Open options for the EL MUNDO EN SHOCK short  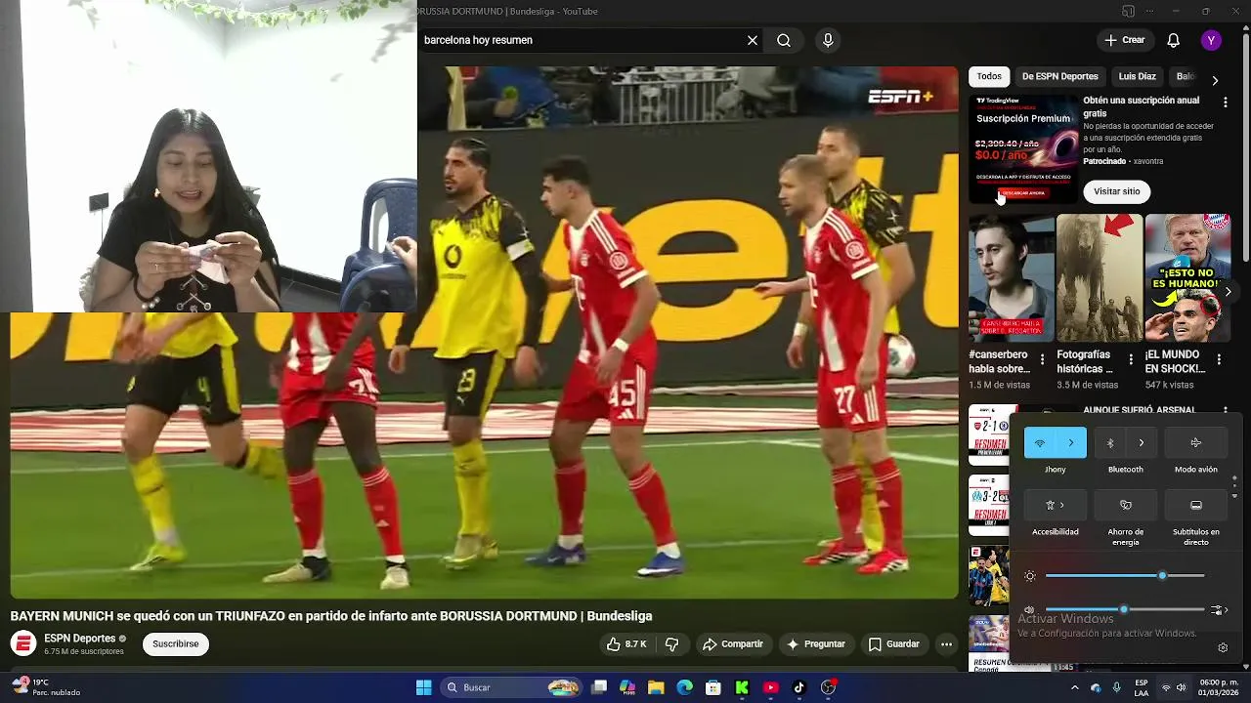point(1219,360)
